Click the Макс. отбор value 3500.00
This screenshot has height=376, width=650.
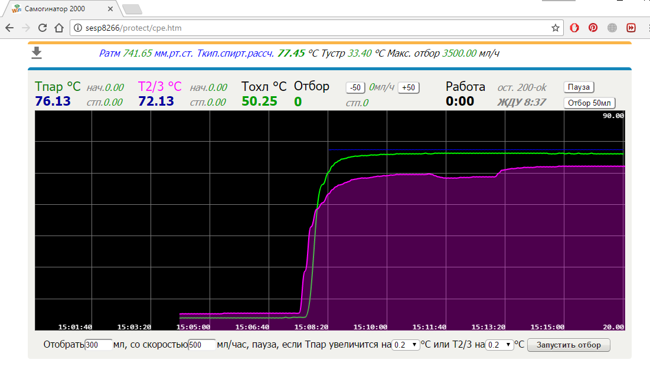[x=459, y=53]
